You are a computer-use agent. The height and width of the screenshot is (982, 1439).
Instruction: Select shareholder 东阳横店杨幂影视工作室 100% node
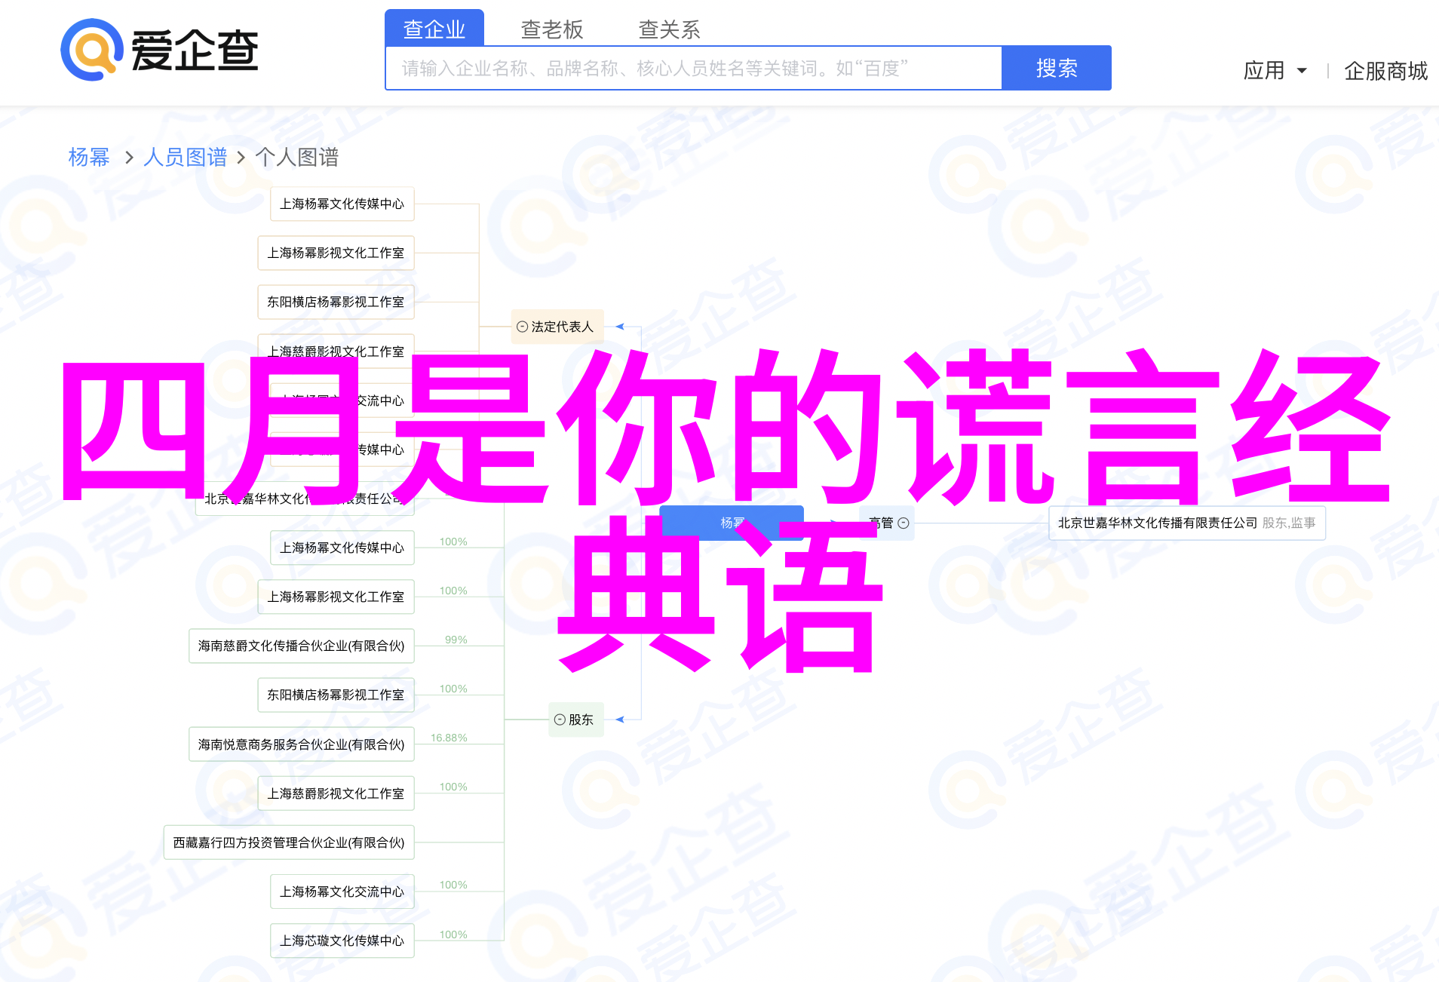tap(336, 695)
